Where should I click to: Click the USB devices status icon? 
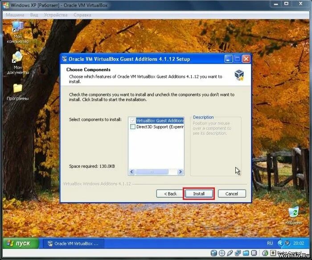[230, 253]
